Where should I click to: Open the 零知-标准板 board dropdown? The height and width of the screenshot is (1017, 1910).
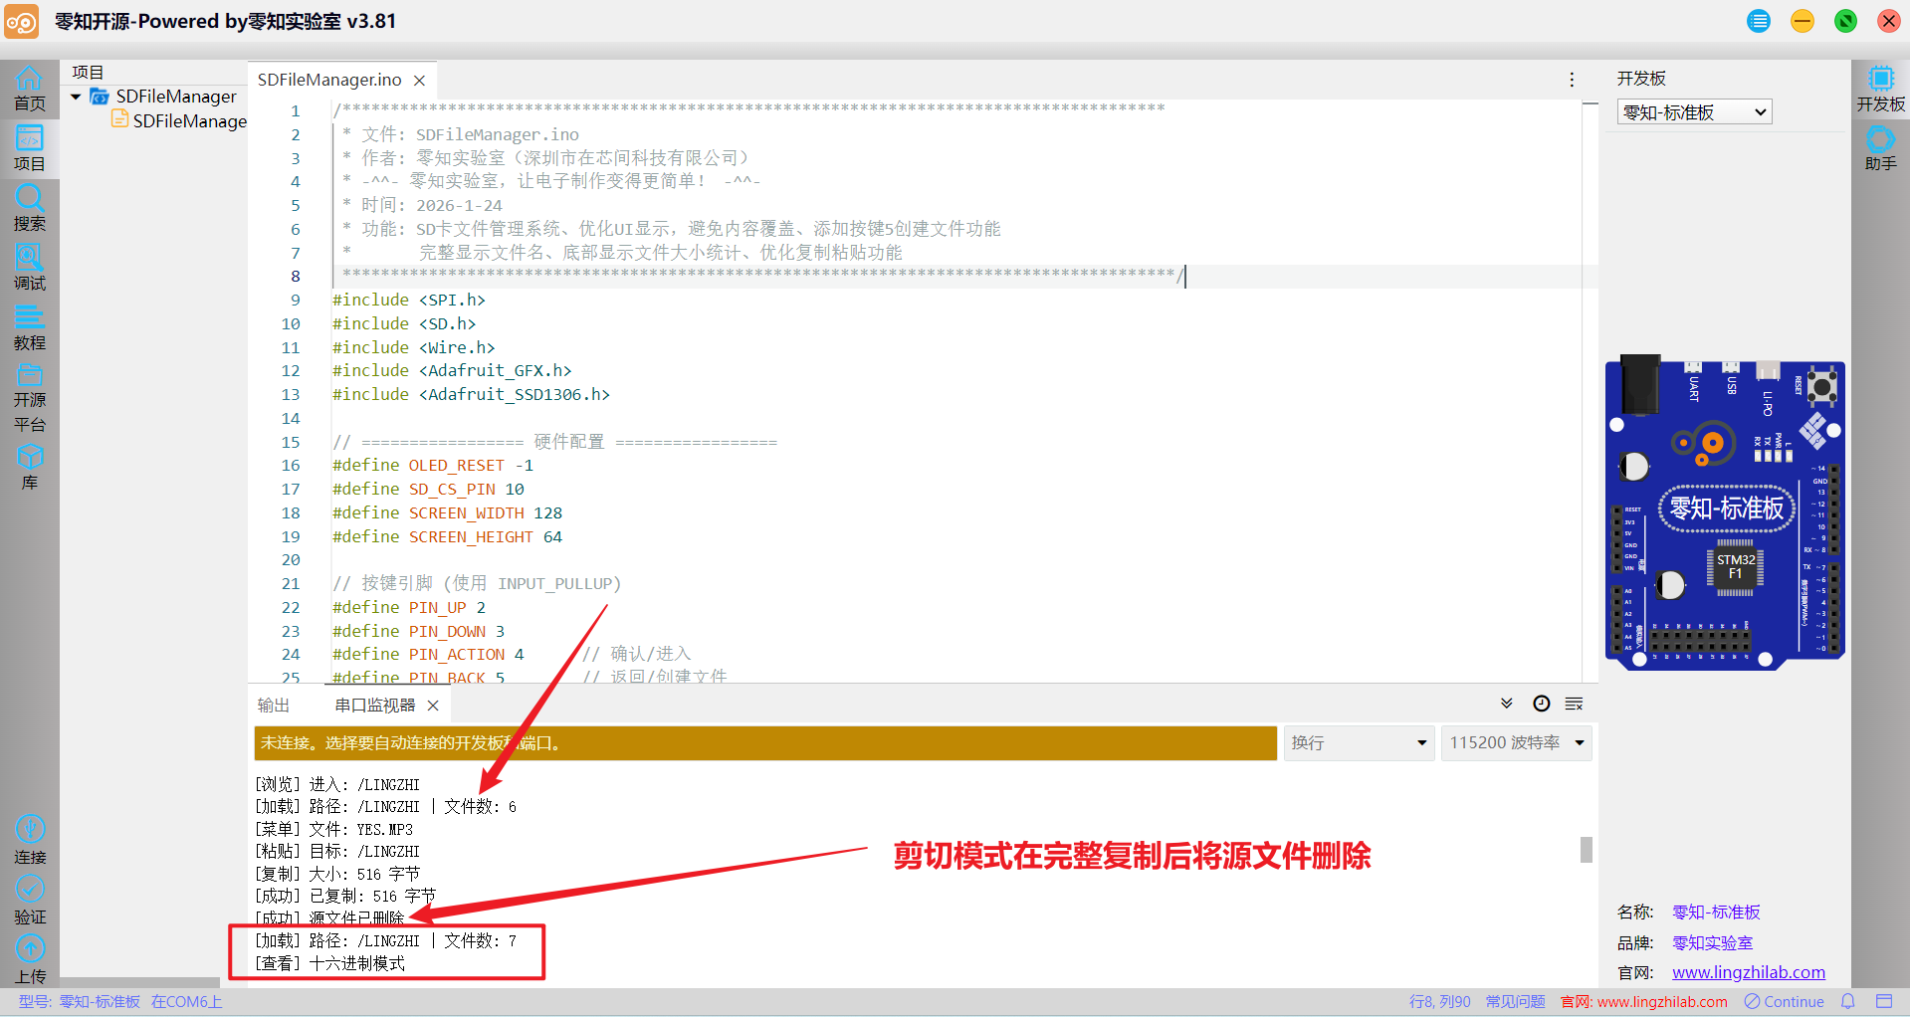pyautogui.click(x=1694, y=112)
